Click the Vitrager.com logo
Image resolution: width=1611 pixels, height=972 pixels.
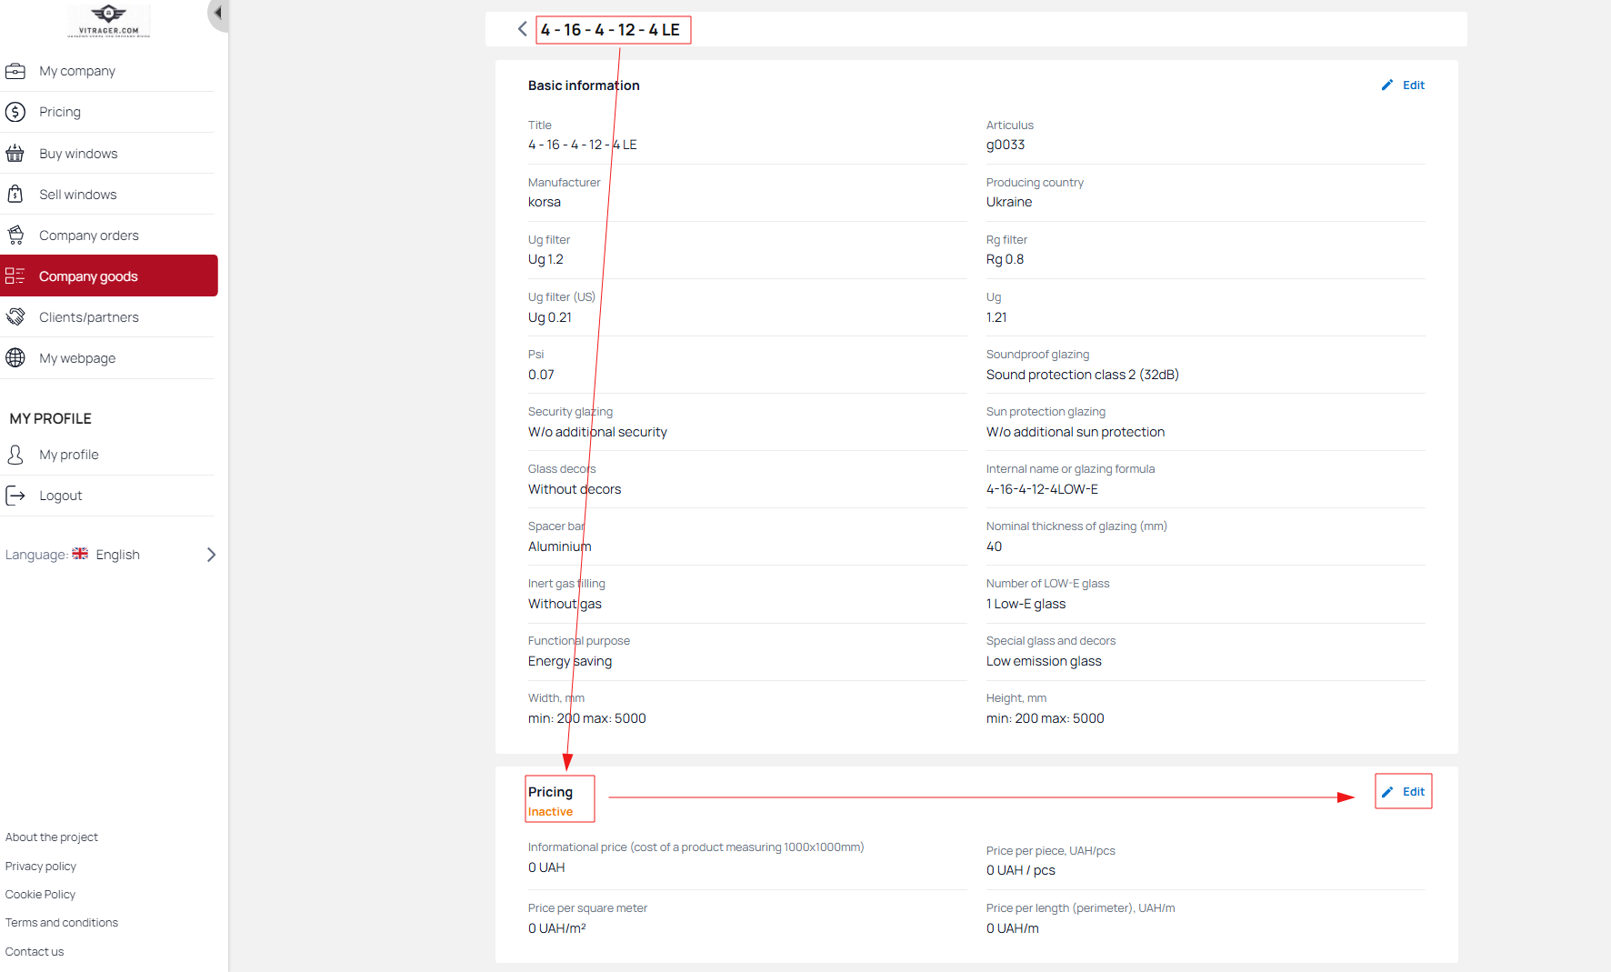click(109, 20)
